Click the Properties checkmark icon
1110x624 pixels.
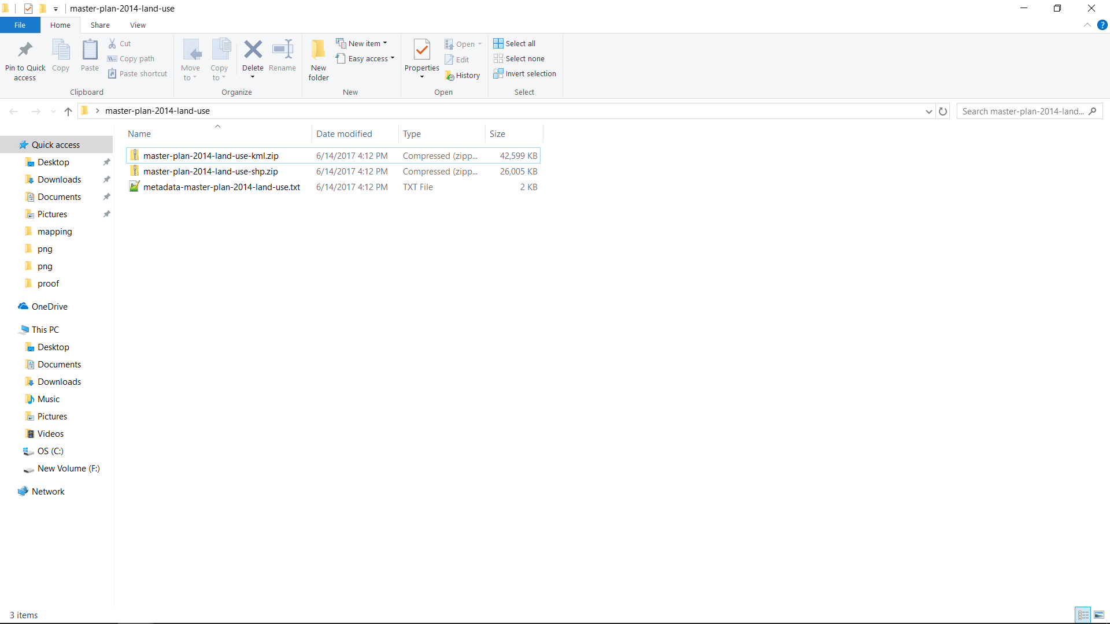tap(422, 50)
